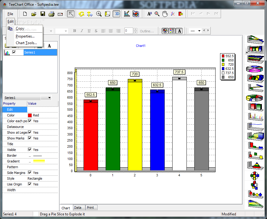Toggle the Use Origin checkbox
This screenshot has height=219, width=267.
click(30, 184)
